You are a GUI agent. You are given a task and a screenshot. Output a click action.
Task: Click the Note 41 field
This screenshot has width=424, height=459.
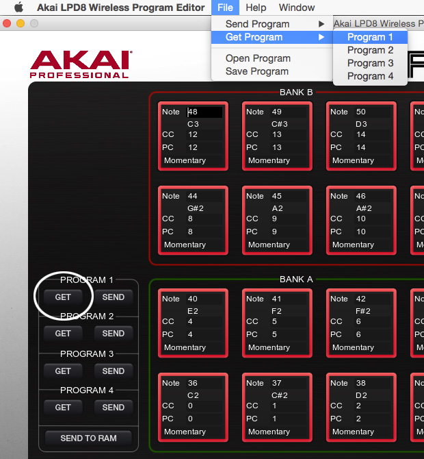click(x=289, y=299)
